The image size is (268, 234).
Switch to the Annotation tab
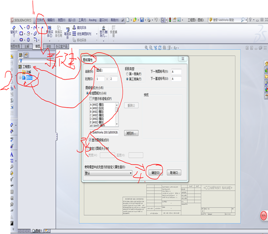point(27,46)
